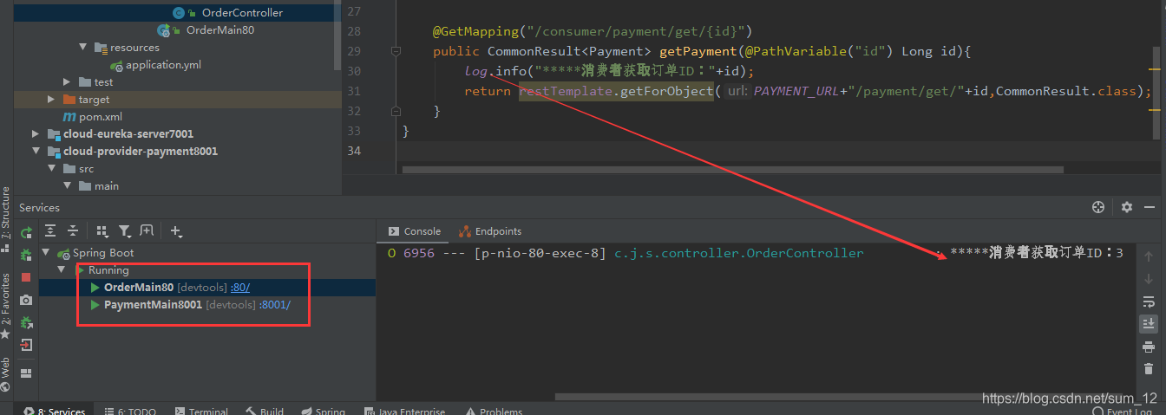The height and width of the screenshot is (415, 1166).
Task: Open the Group By options in Services
Action: (x=102, y=230)
